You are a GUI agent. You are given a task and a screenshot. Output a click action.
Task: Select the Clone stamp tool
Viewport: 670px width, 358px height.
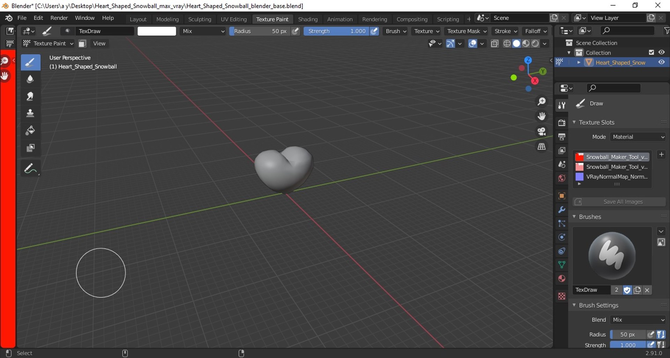tap(30, 114)
